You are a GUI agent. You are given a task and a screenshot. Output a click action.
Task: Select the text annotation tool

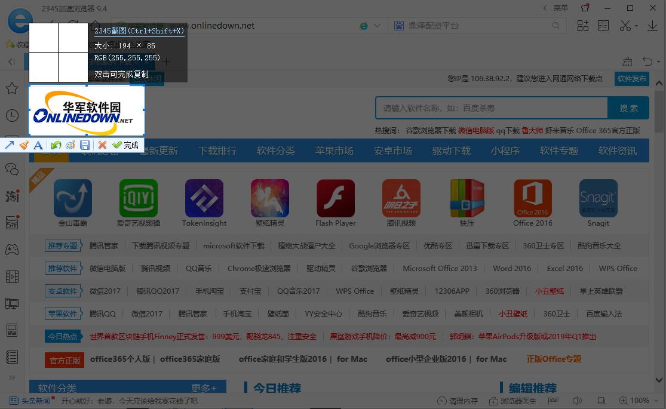[x=38, y=144]
